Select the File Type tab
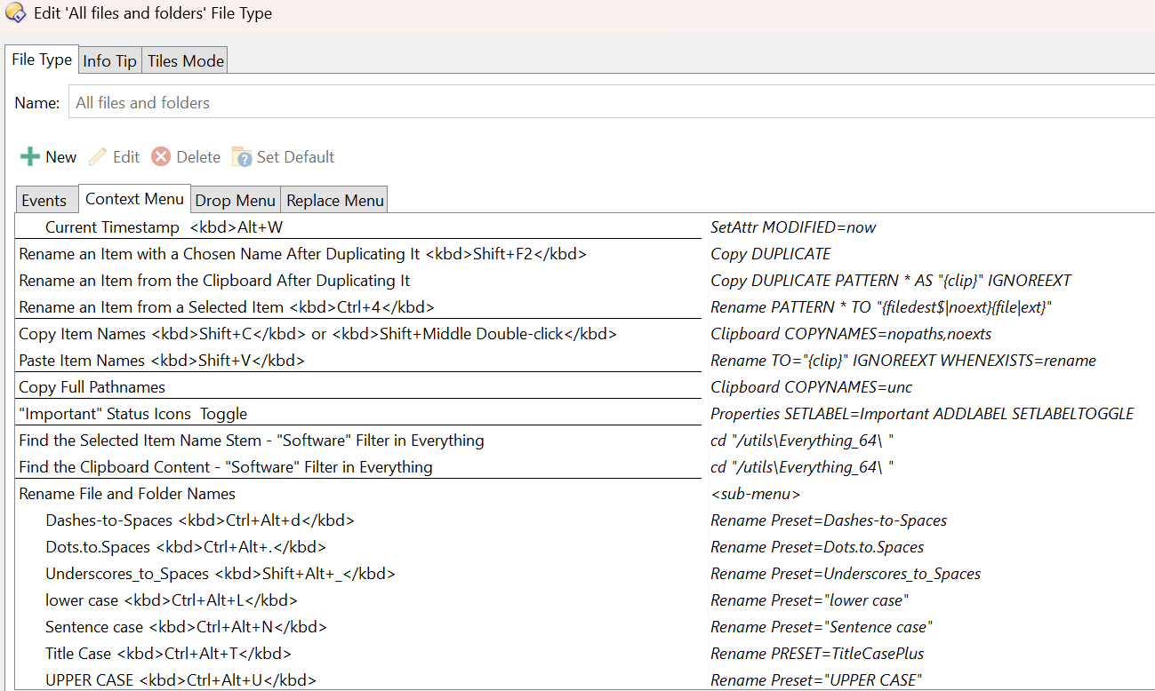1155x691 pixels. [41, 59]
